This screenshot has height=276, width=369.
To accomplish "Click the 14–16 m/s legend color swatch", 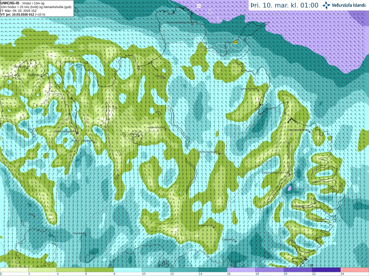I will pos(213,270).
